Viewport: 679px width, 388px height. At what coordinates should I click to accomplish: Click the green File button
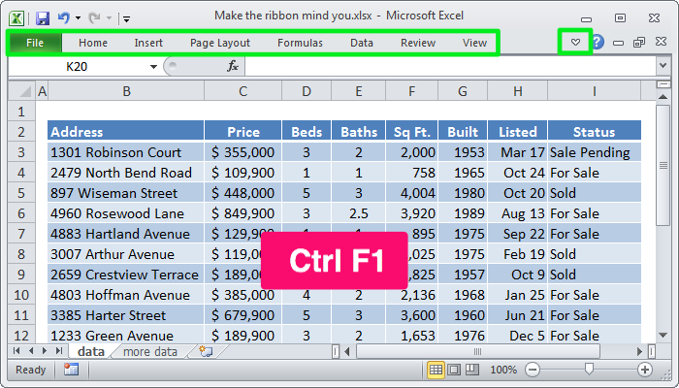point(35,43)
